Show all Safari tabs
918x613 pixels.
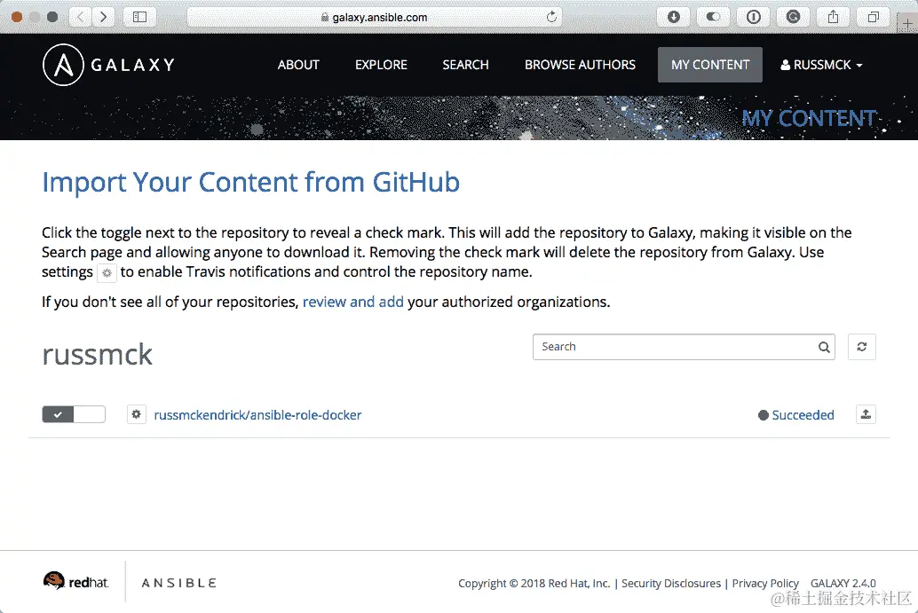[x=873, y=16]
